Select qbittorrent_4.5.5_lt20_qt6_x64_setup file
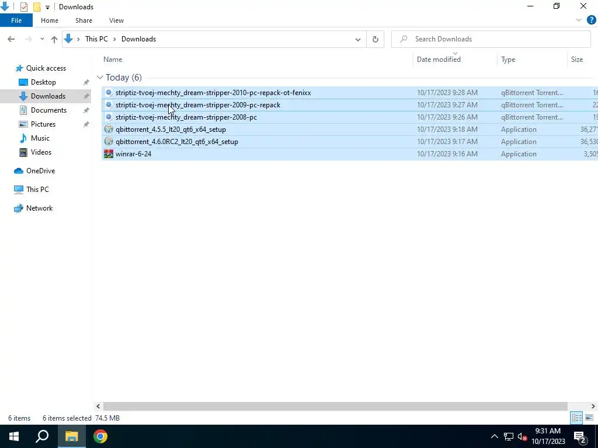 click(171, 129)
